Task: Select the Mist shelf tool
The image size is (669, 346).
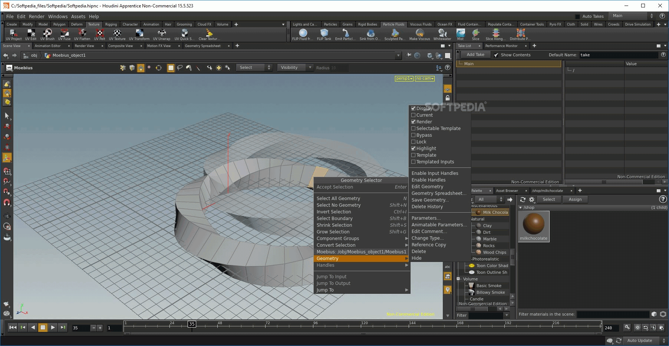Action: (x=460, y=35)
